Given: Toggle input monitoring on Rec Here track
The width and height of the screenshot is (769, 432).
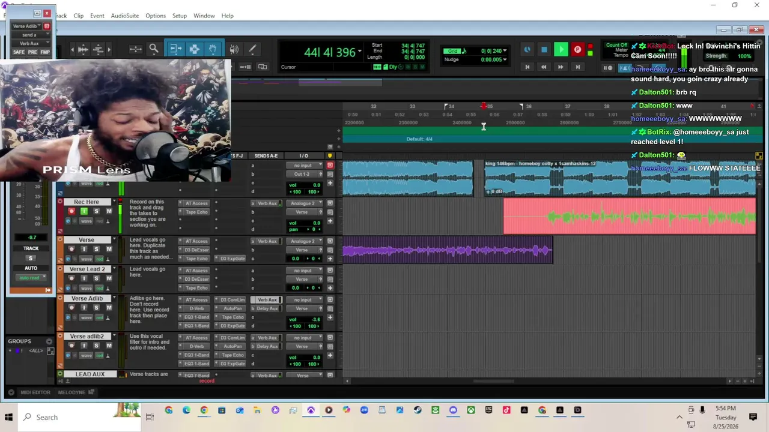Looking at the screenshot, I should coord(84,211).
